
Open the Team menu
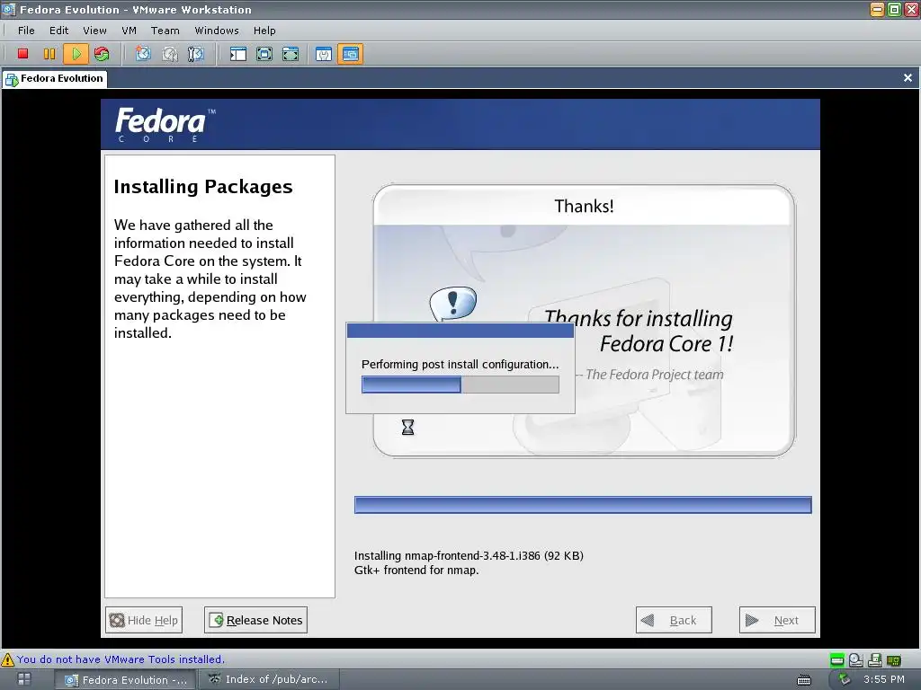coord(165,31)
